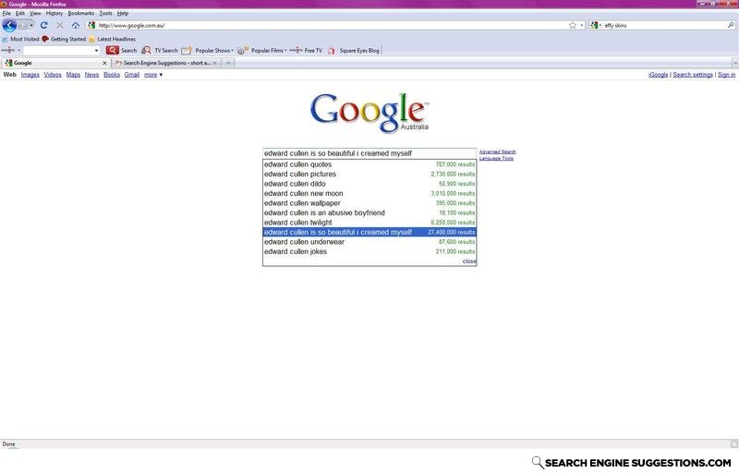Bookmark this page with the star

pyautogui.click(x=572, y=26)
